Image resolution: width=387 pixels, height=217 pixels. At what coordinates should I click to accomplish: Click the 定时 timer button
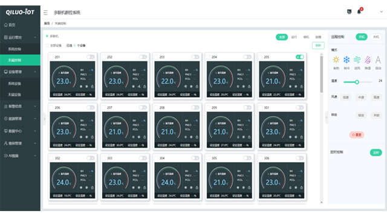[x=376, y=153]
